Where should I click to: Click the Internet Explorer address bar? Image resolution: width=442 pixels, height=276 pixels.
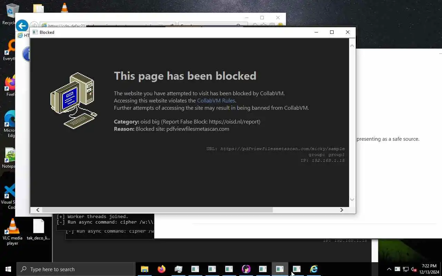tap(108, 26)
